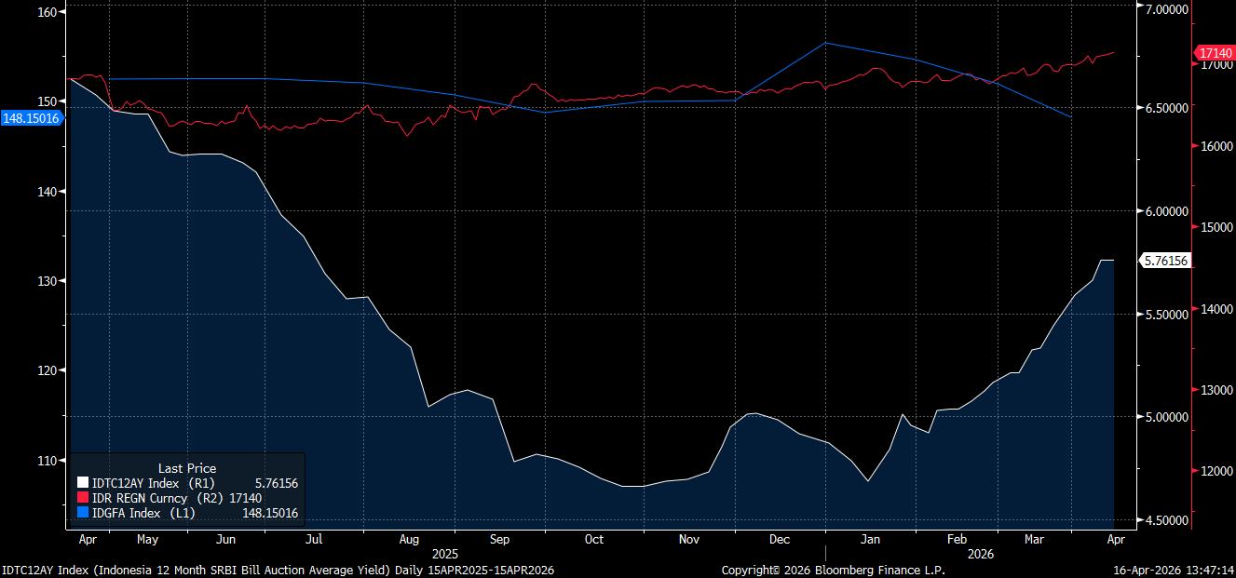This screenshot has height=578, width=1236.
Task: Click the Oct month label on time axis
Action: point(593,539)
